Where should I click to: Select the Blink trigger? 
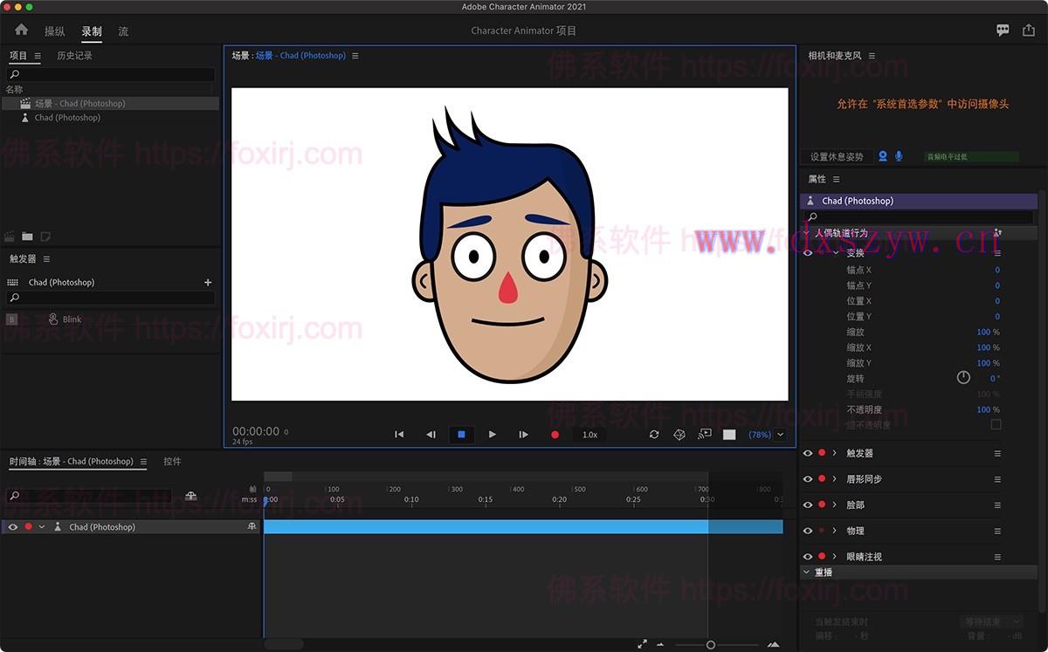72,319
